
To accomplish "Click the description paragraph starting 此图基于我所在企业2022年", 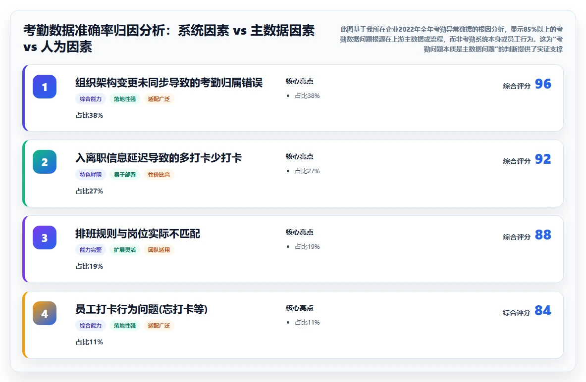I will tap(451, 39).
